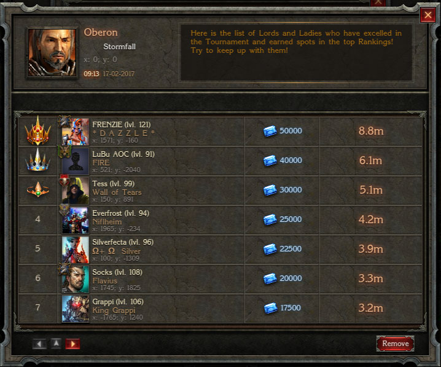Image resolution: width=441 pixels, height=367 pixels.
Task: Close the rankings window
Action: pos(427,15)
